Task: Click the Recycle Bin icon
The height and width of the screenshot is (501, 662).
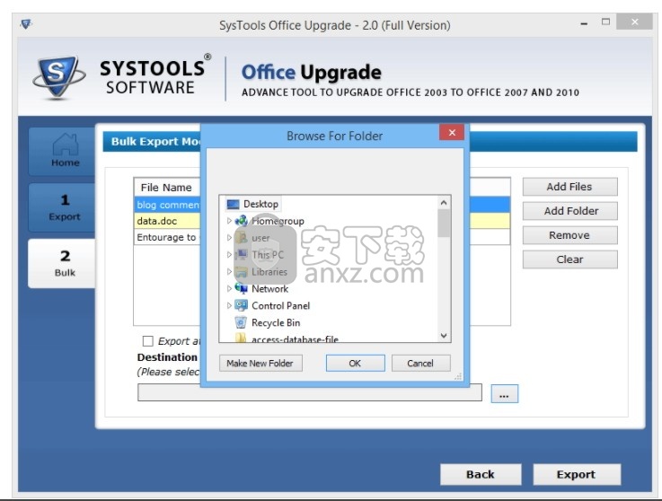Action: click(x=241, y=322)
